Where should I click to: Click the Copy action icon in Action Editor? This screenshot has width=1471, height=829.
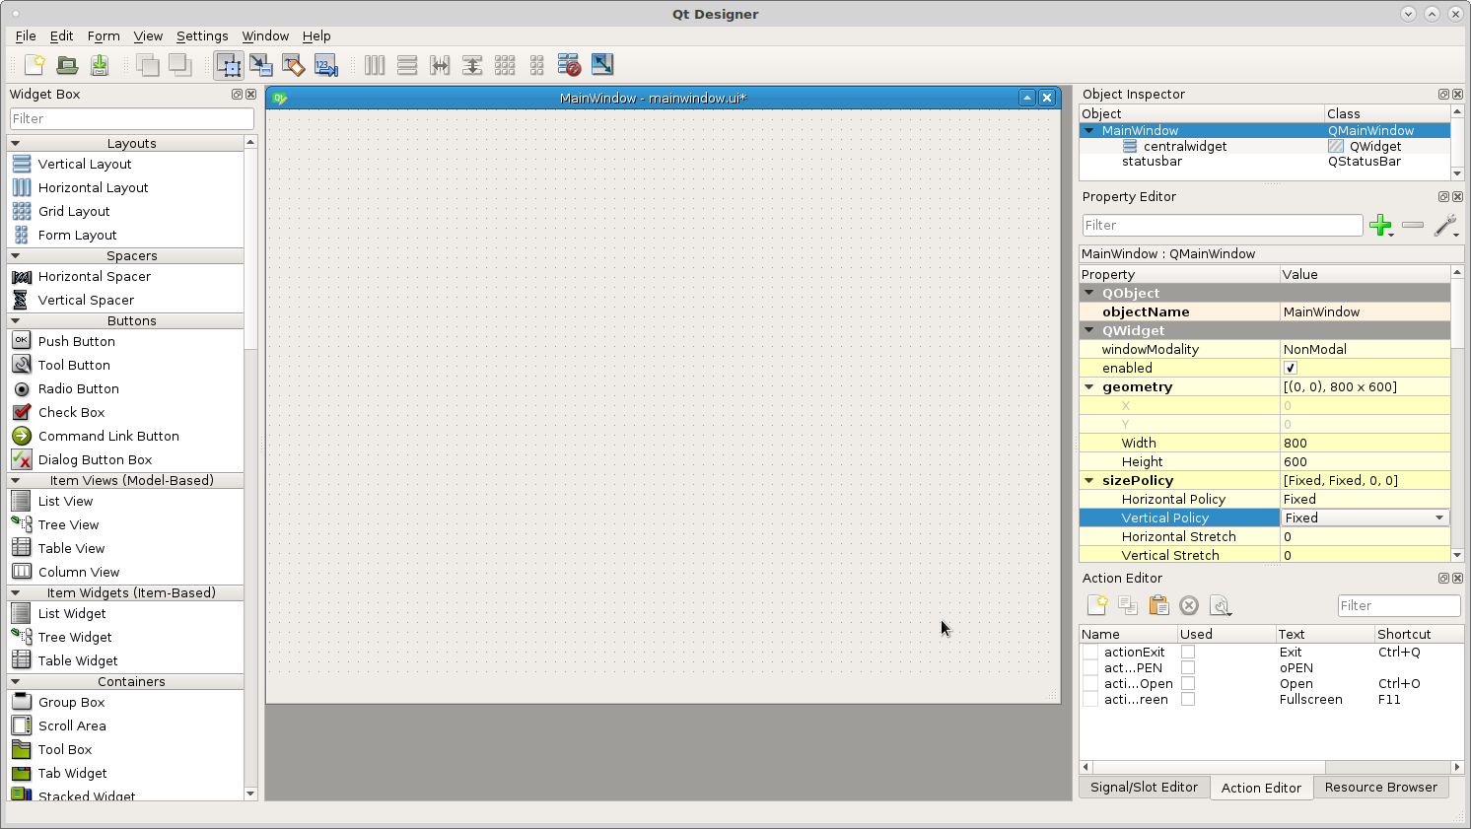(1128, 605)
